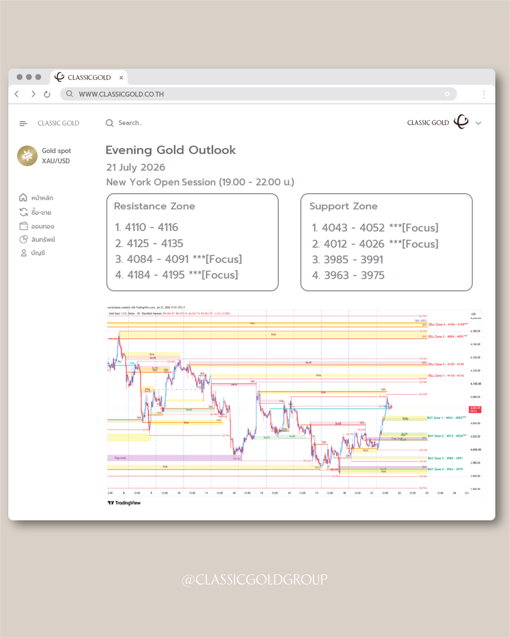This screenshot has width=510, height=638.
Task: Open สินทรัพย์ pie chart icon
Action: click(24, 239)
